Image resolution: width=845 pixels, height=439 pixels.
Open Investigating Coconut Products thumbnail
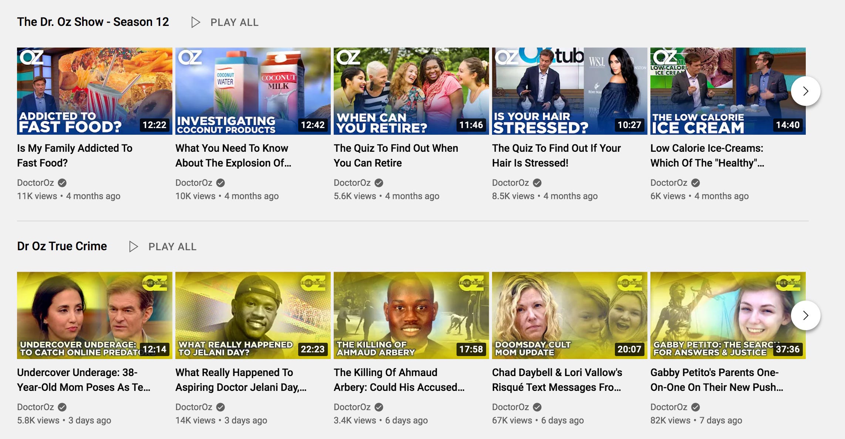tap(253, 91)
